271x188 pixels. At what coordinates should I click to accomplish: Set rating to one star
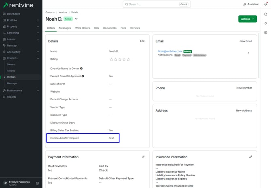112,59
